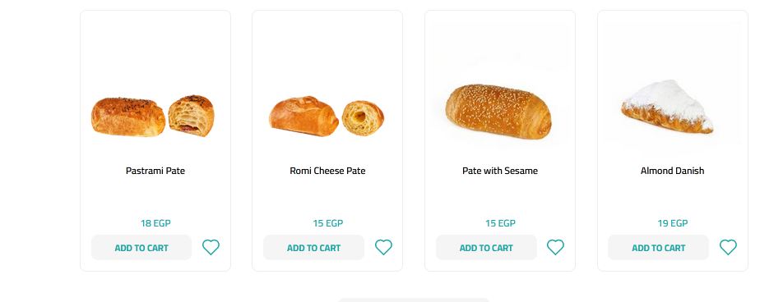Open the Romi Cheese Pate product image

coord(327,117)
